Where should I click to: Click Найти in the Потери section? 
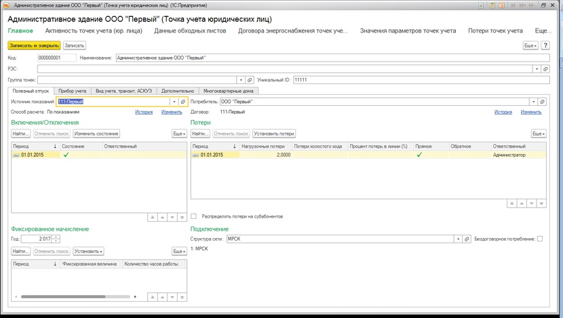point(200,134)
